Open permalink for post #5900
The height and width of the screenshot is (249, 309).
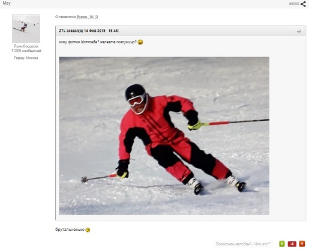pos(294,4)
